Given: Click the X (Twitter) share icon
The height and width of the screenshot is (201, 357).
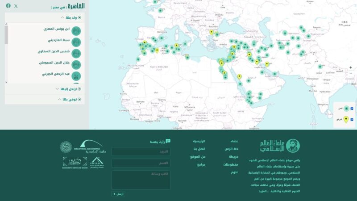Looking at the screenshot, I should click(x=16, y=6).
